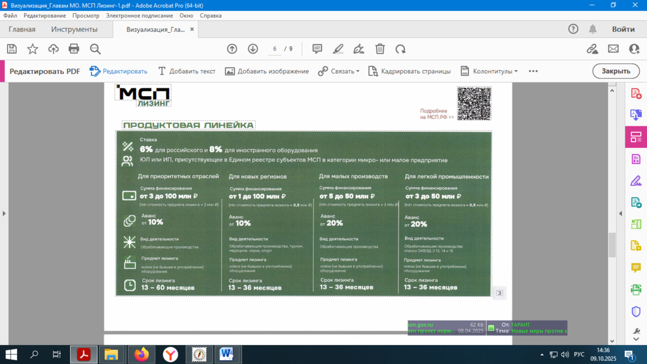Viewport: 647px width, 364px height.
Task: Click the Save file floppy disk icon
Action: point(11,49)
